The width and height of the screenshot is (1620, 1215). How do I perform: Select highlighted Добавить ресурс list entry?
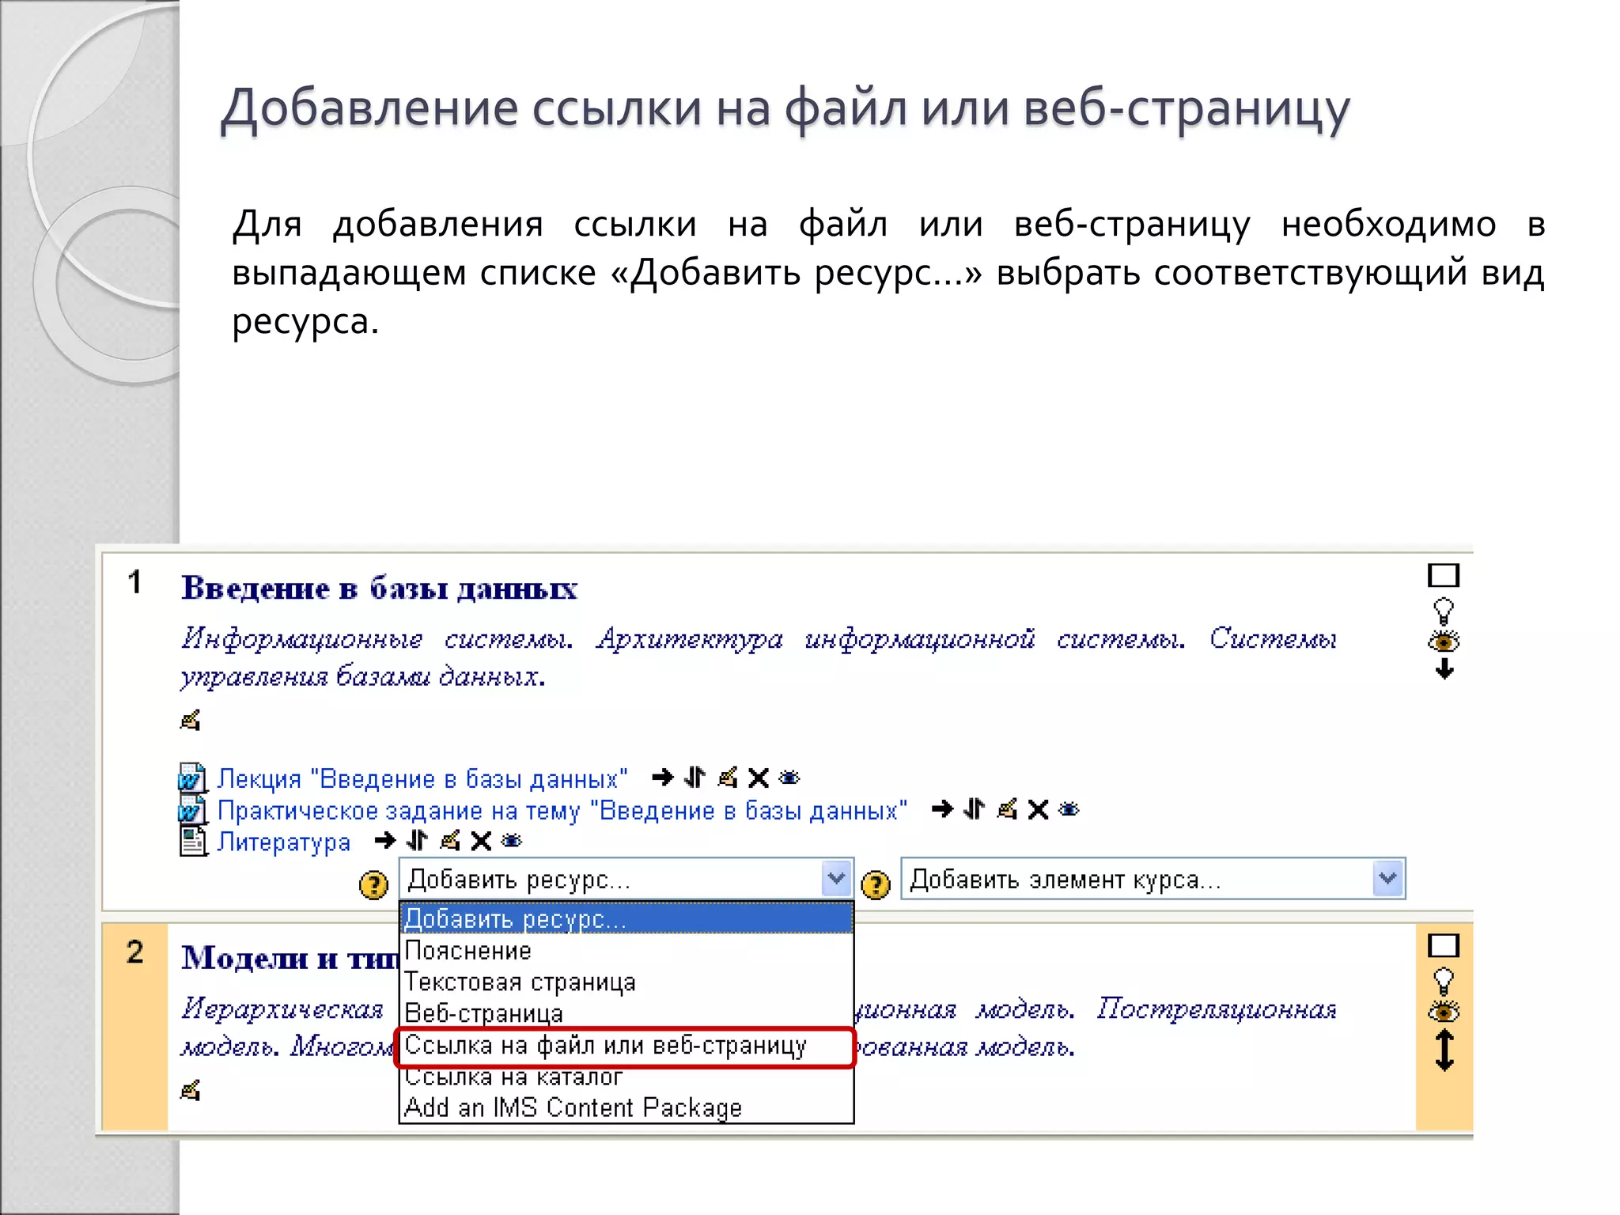click(626, 919)
